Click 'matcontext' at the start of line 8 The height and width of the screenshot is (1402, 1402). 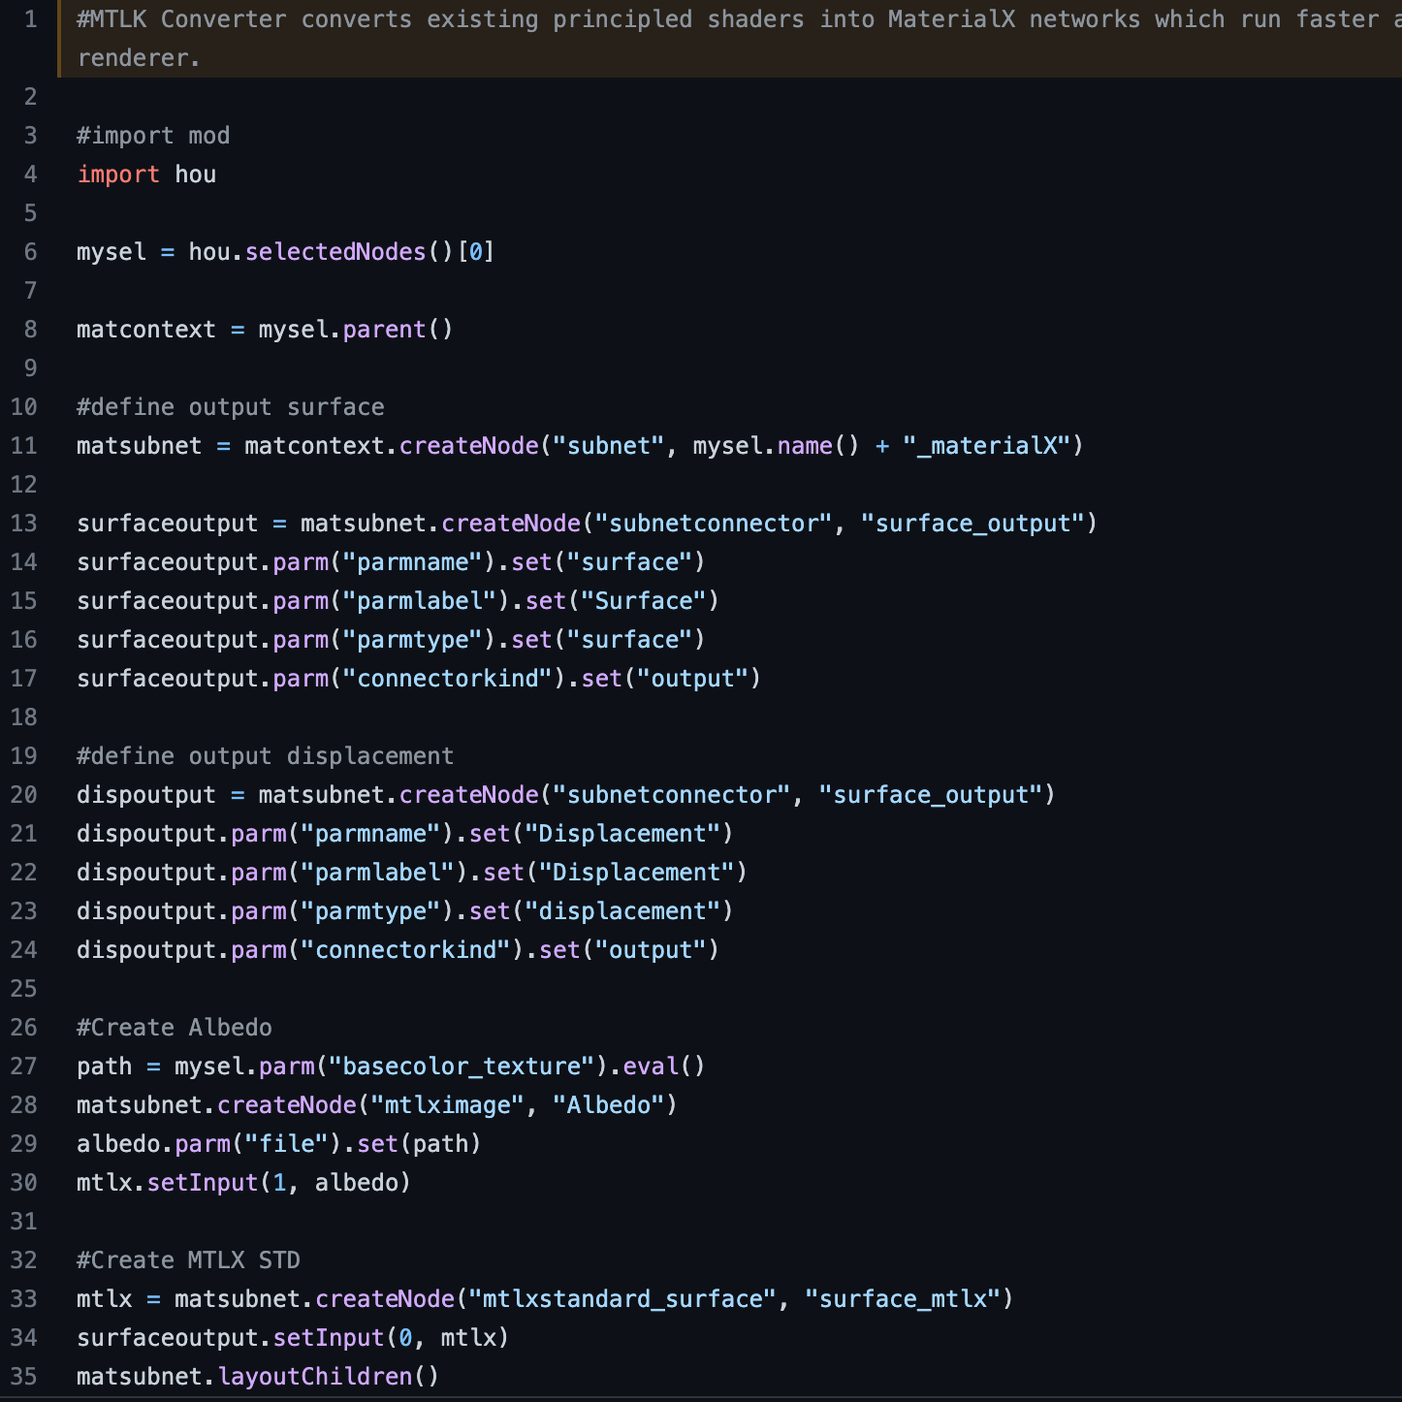tap(146, 330)
